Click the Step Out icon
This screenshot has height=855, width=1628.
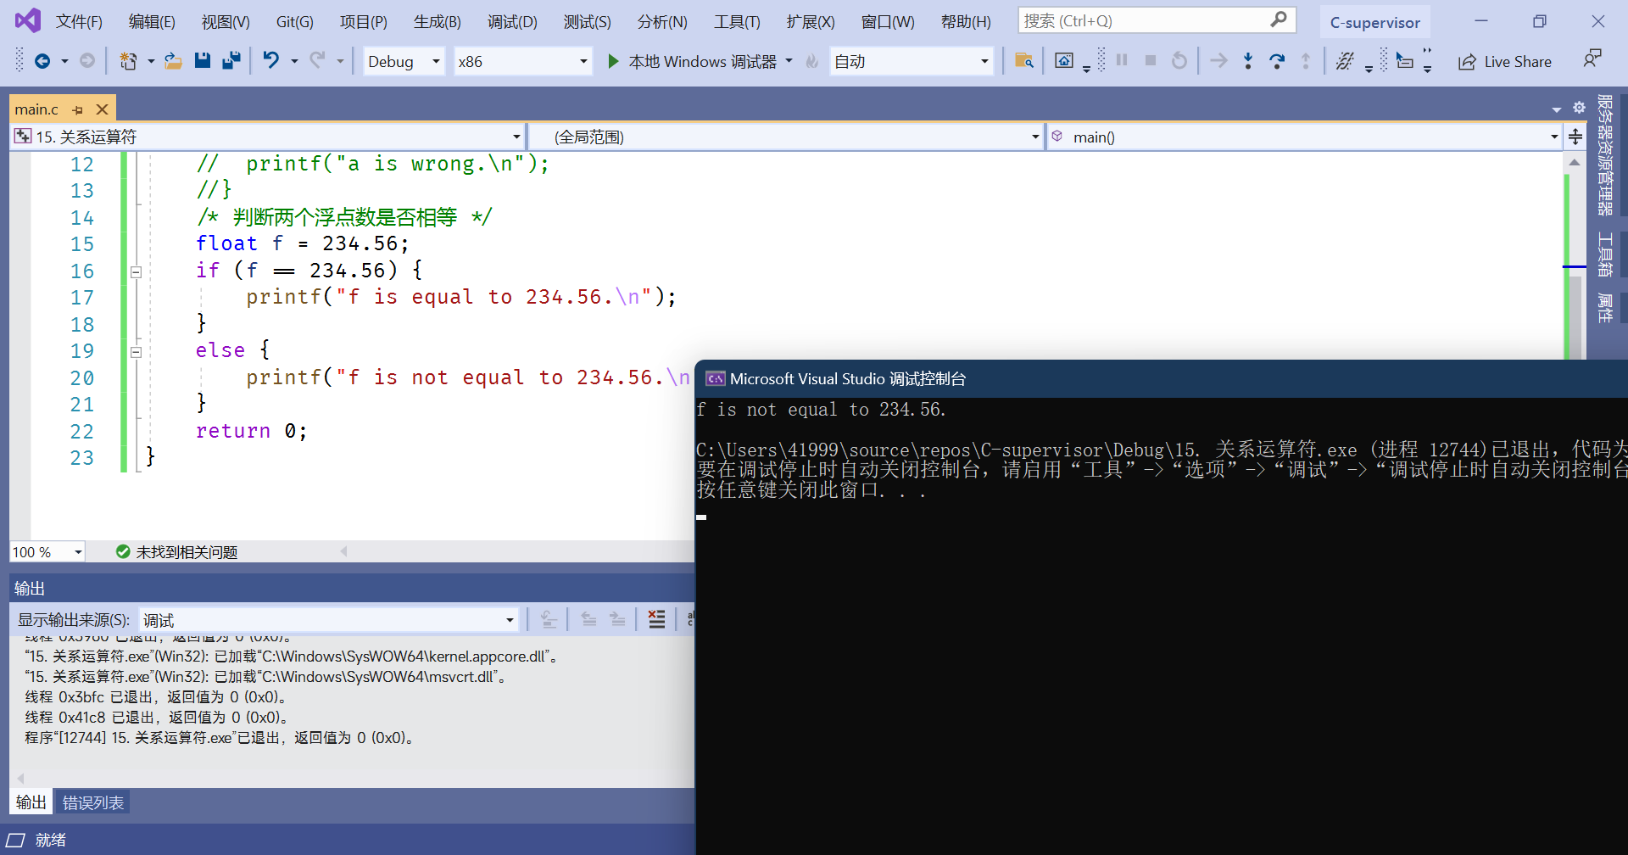(x=1305, y=61)
